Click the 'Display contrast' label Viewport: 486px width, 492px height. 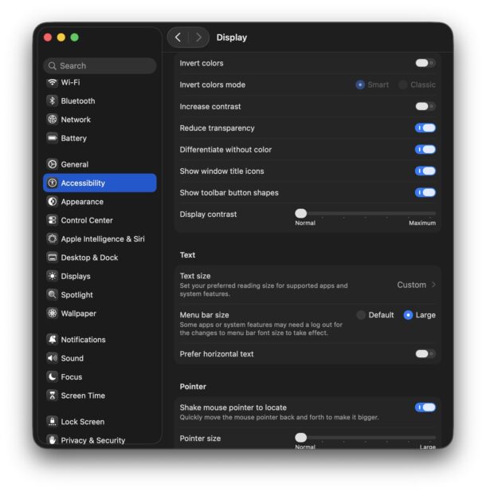(x=208, y=215)
